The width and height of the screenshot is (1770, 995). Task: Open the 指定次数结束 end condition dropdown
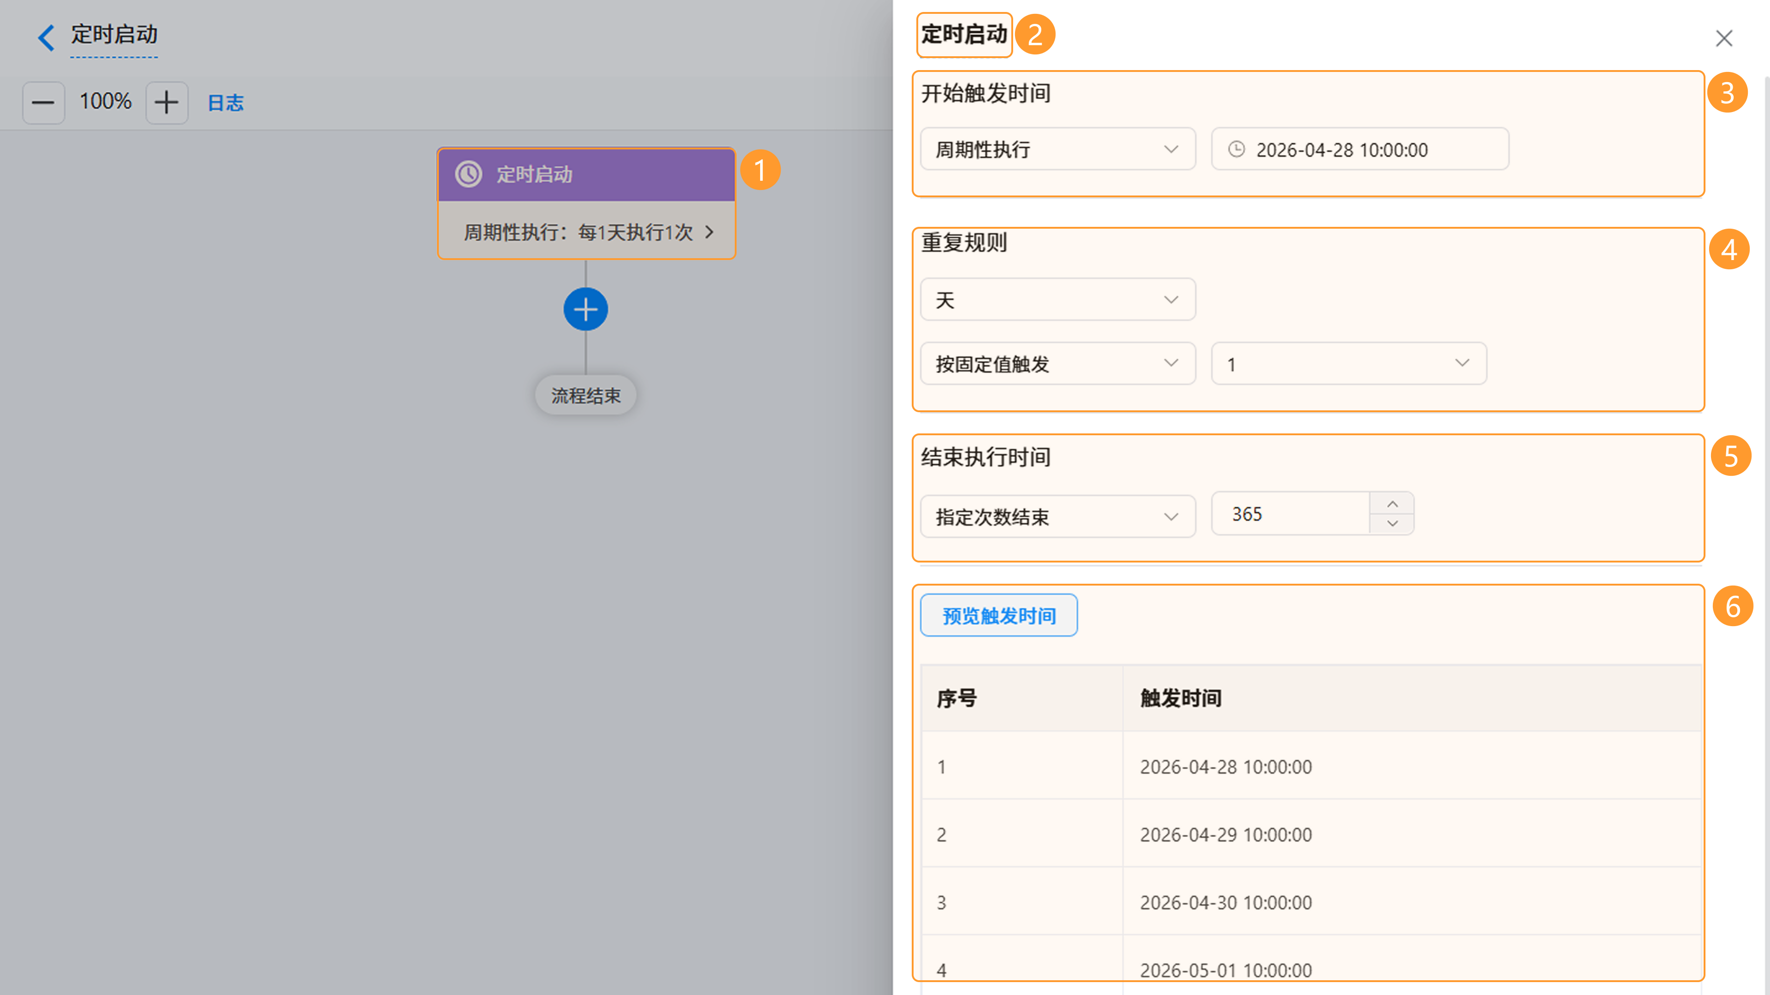click(x=1057, y=516)
